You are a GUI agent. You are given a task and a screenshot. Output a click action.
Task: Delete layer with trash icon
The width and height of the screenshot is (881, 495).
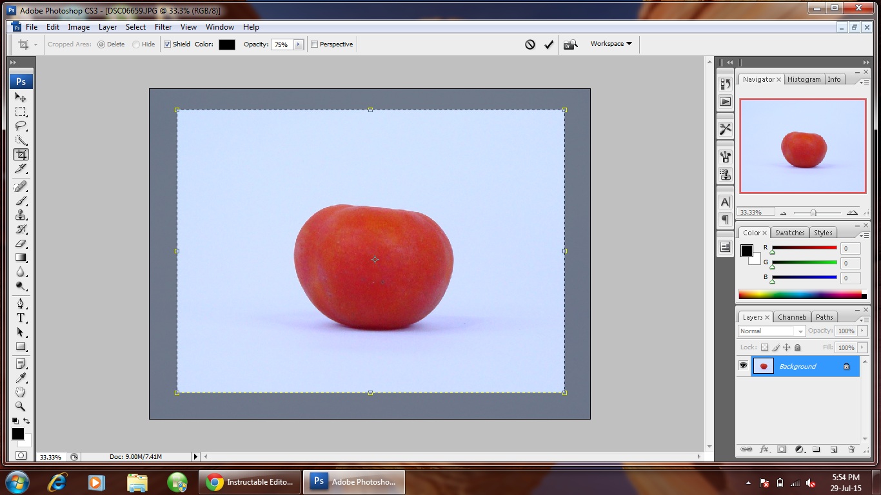[x=851, y=449]
